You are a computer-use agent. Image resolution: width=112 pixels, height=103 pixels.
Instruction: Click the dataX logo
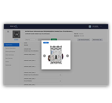coord(14,26)
